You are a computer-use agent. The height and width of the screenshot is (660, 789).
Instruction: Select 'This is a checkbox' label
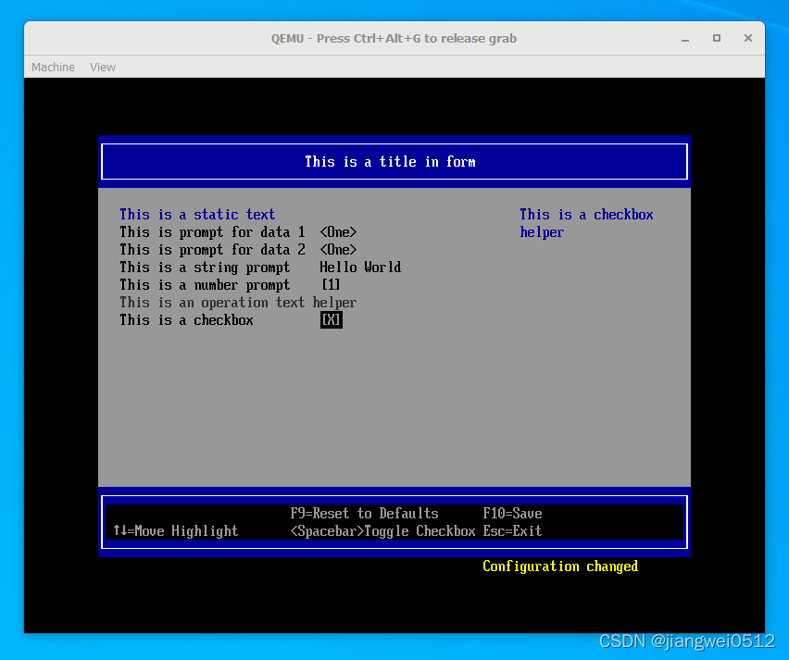186,320
